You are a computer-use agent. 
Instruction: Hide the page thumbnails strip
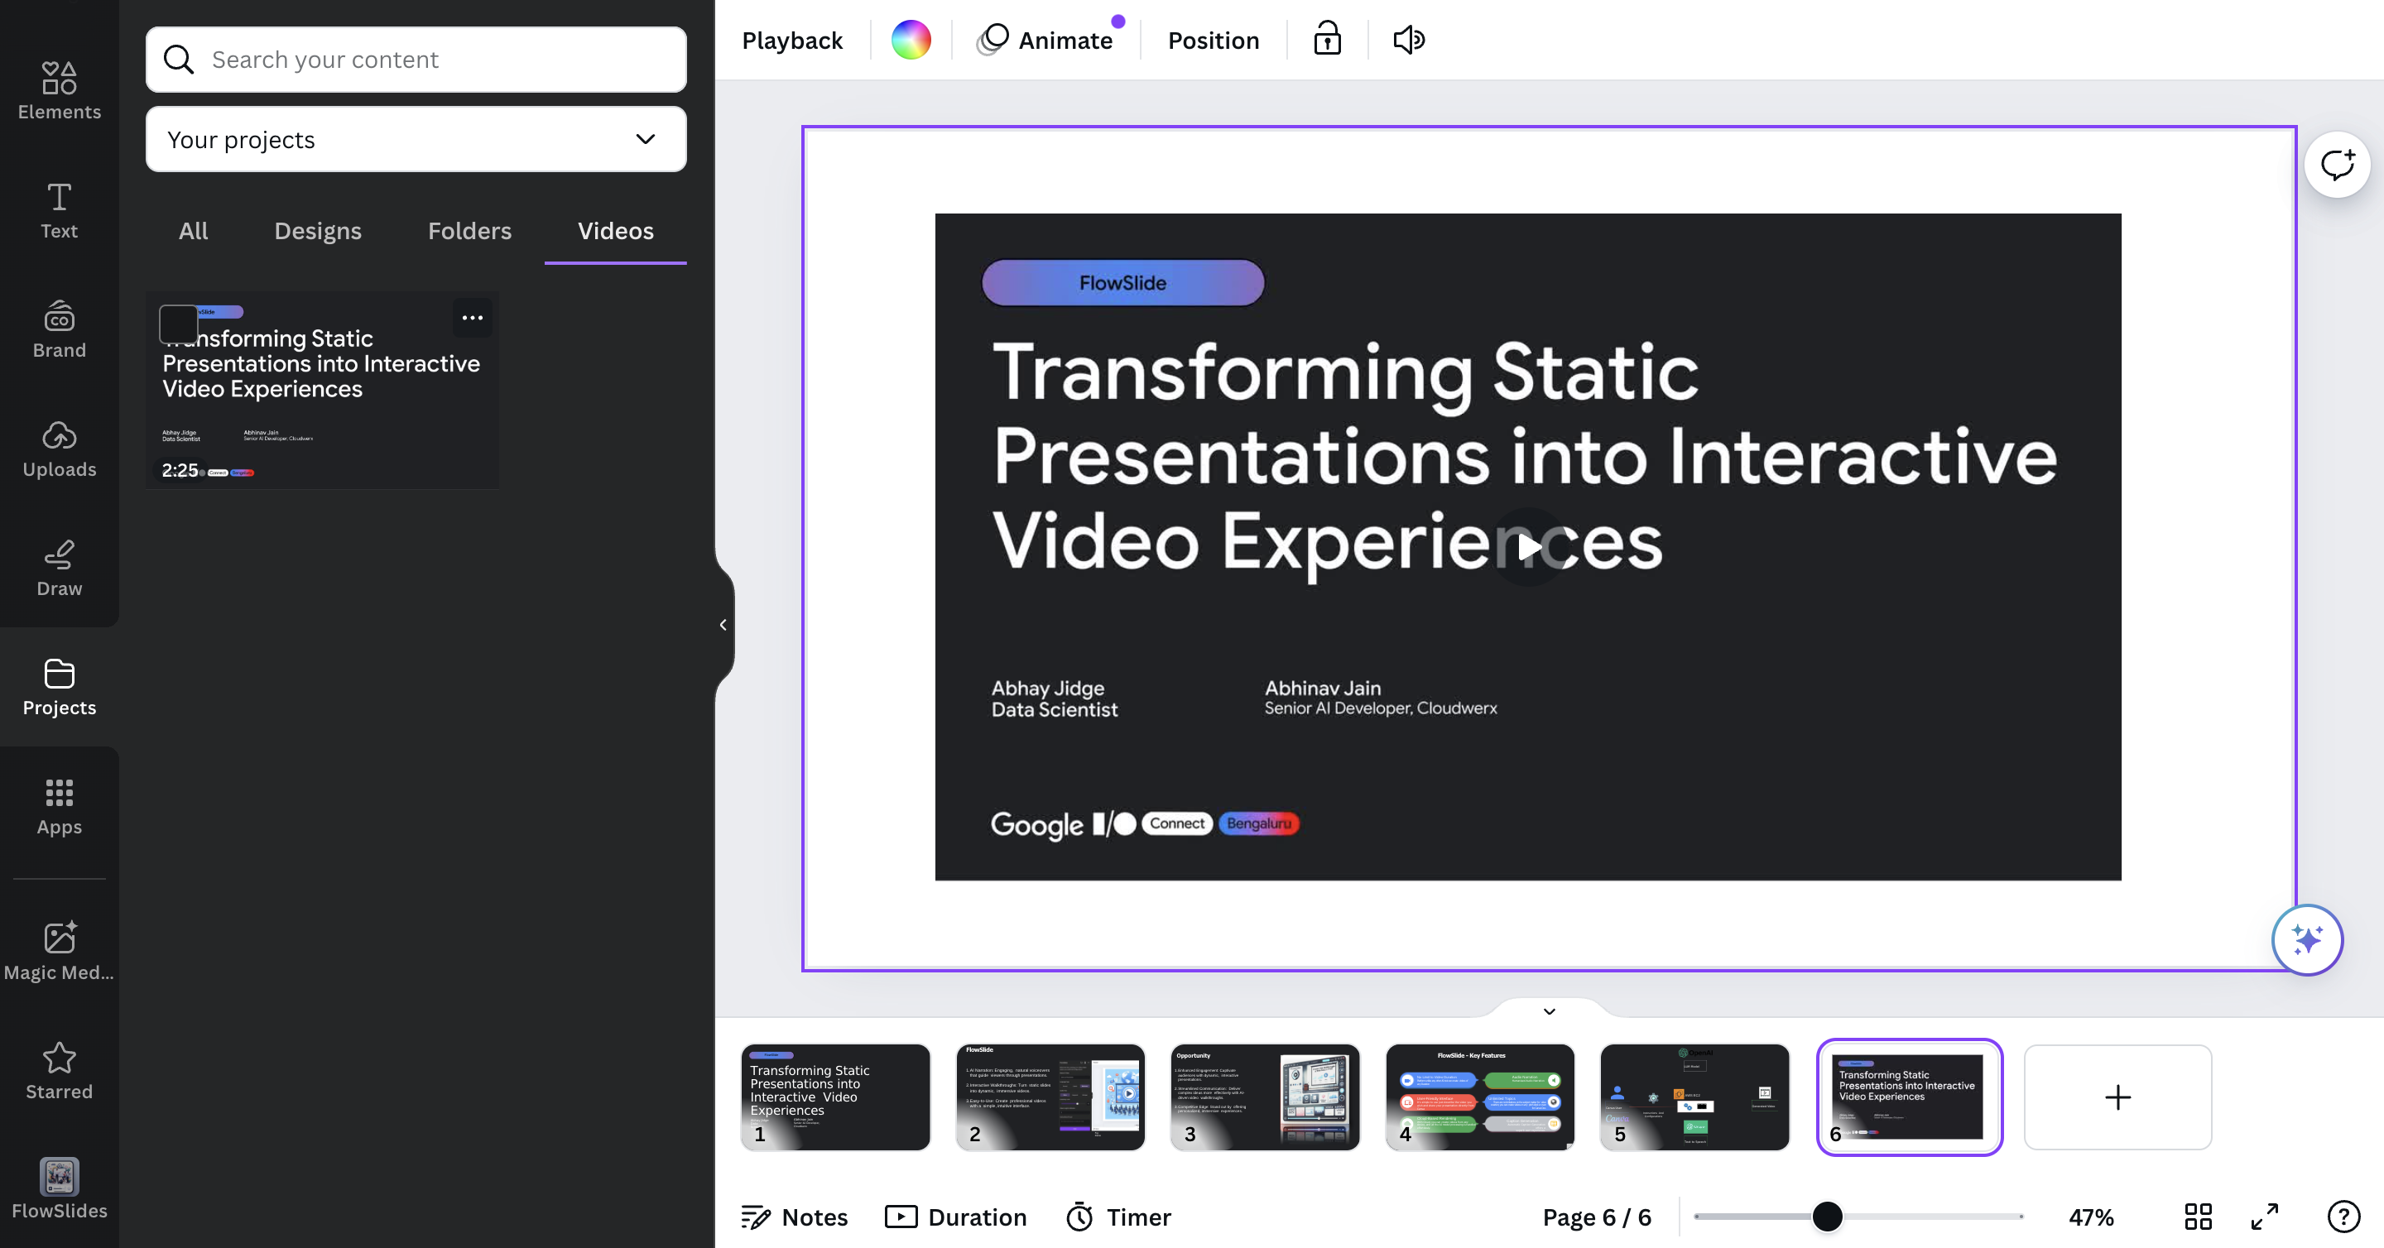click(x=1550, y=1011)
